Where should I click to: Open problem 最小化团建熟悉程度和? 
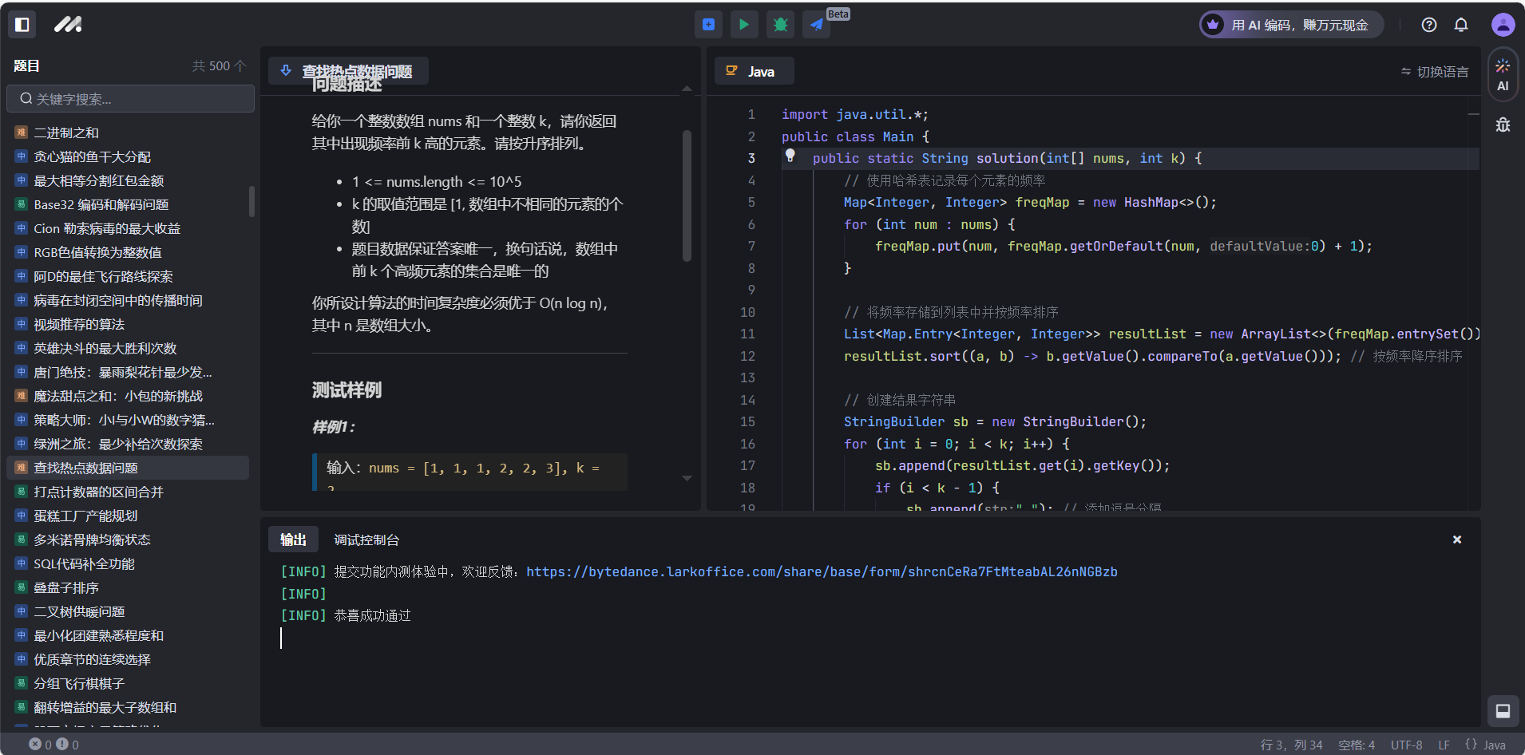coord(128,635)
